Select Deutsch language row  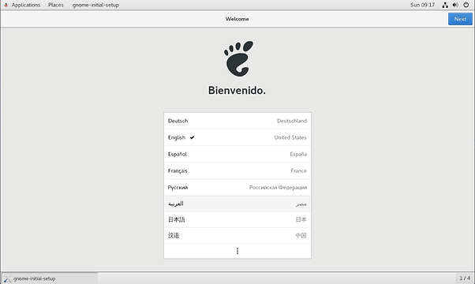(x=237, y=121)
